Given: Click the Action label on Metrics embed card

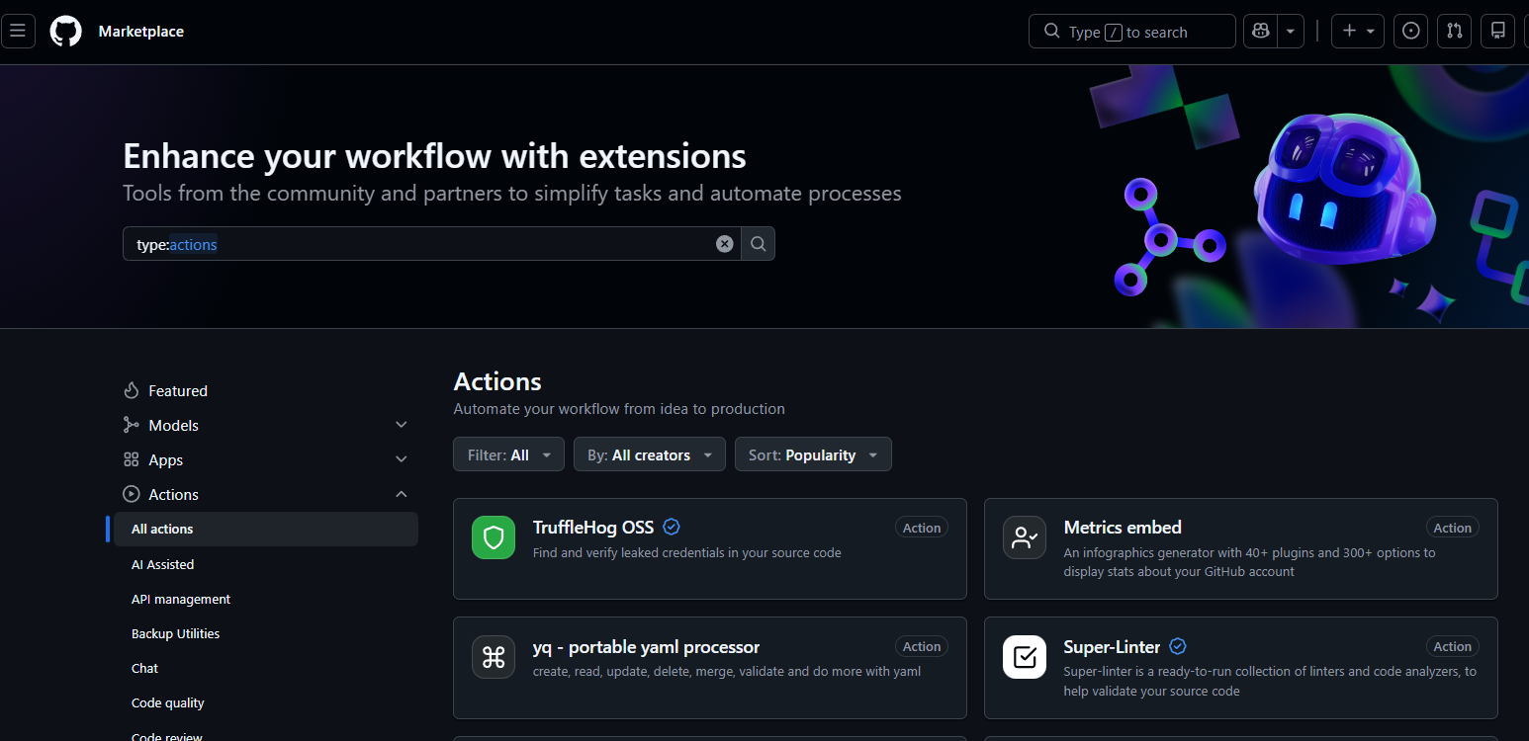Looking at the screenshot, I should click(x=1453, y=528).
